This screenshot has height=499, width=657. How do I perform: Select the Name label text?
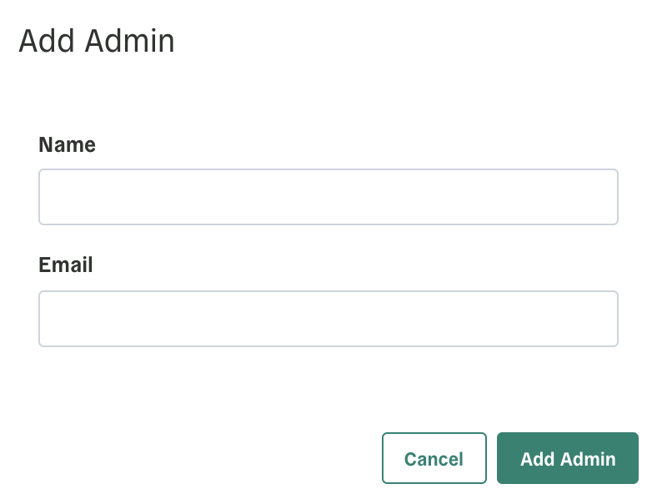point(67,144)
